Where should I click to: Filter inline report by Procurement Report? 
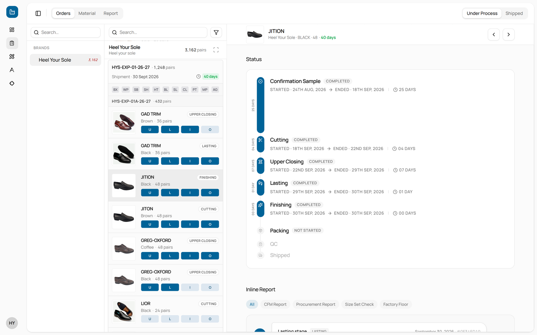[x=316, y=305]
